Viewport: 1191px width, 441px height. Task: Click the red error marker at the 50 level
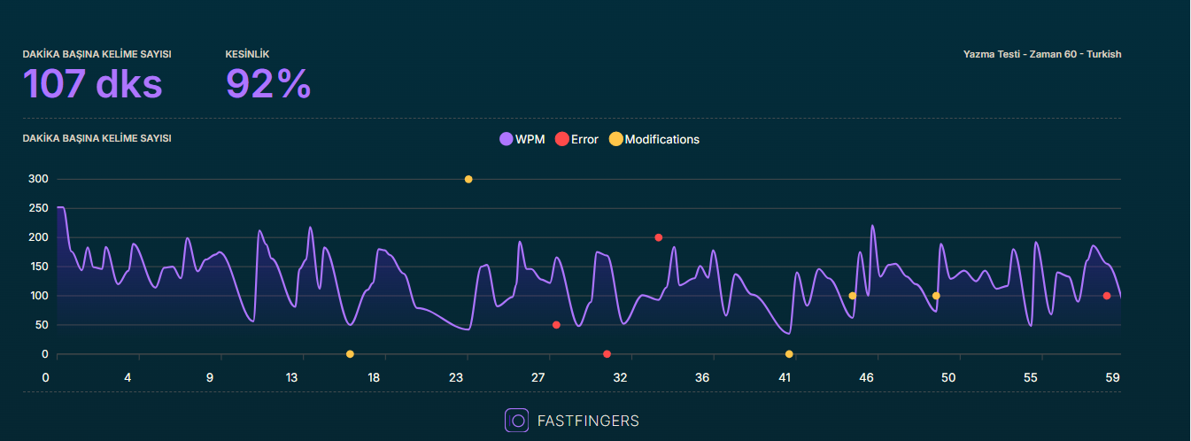pyautogui.click(x=556, y=325)
